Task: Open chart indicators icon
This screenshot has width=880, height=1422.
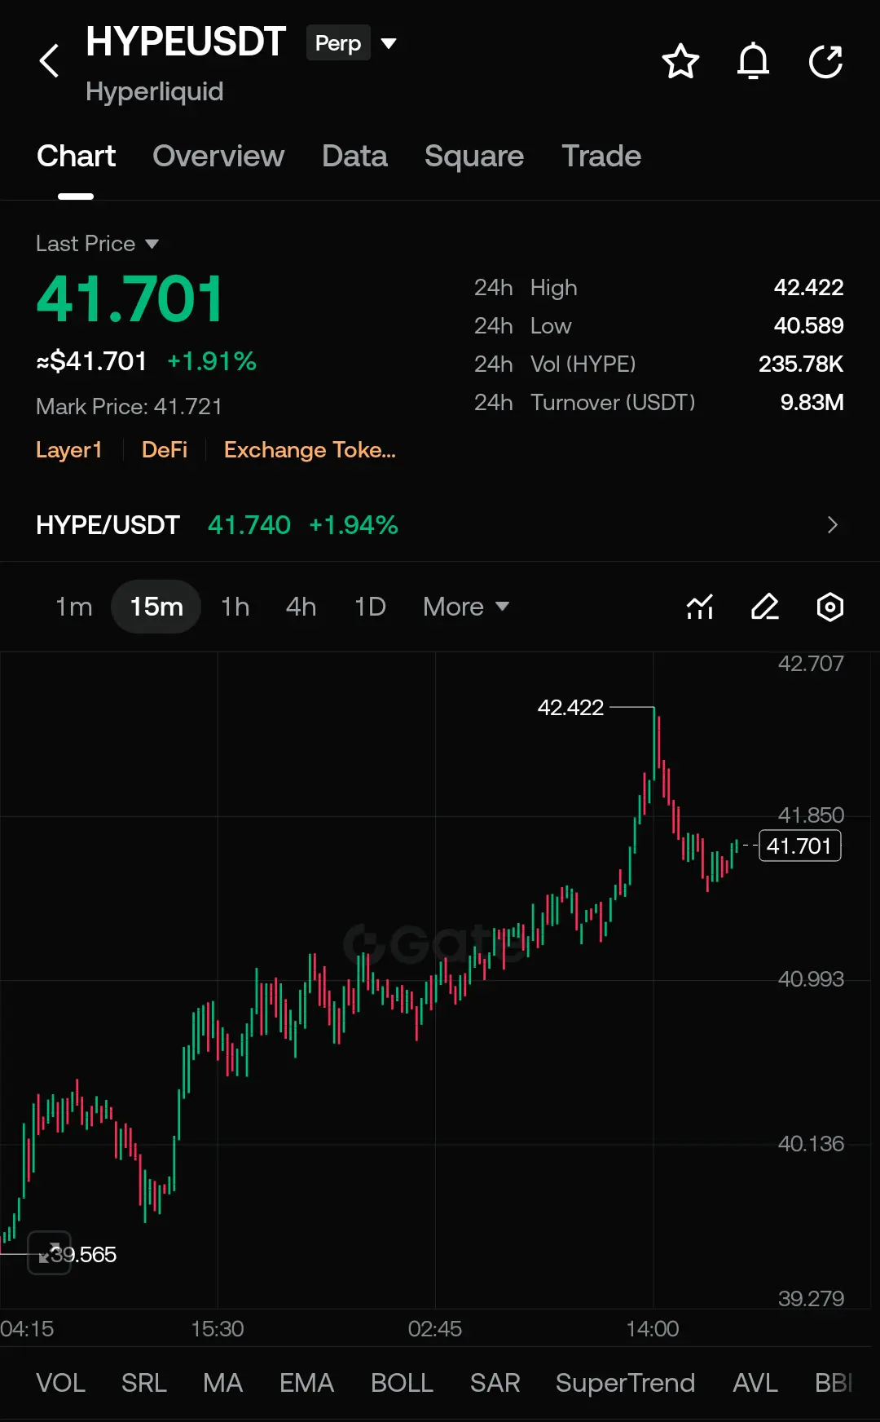Action: 700,607
